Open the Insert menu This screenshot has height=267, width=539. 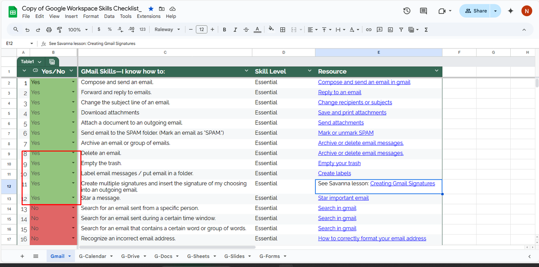tap(71, 16)
